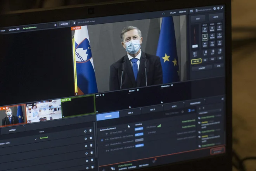Toggle GFX 3 PRV preview button

(220, 43)
